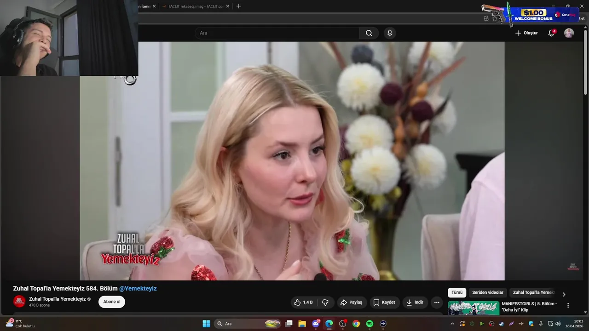
Task: Click Kaydet save button
Action: [x=384, y=302]
